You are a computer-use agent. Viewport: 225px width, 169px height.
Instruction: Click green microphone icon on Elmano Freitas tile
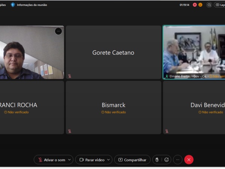[167, 76]
